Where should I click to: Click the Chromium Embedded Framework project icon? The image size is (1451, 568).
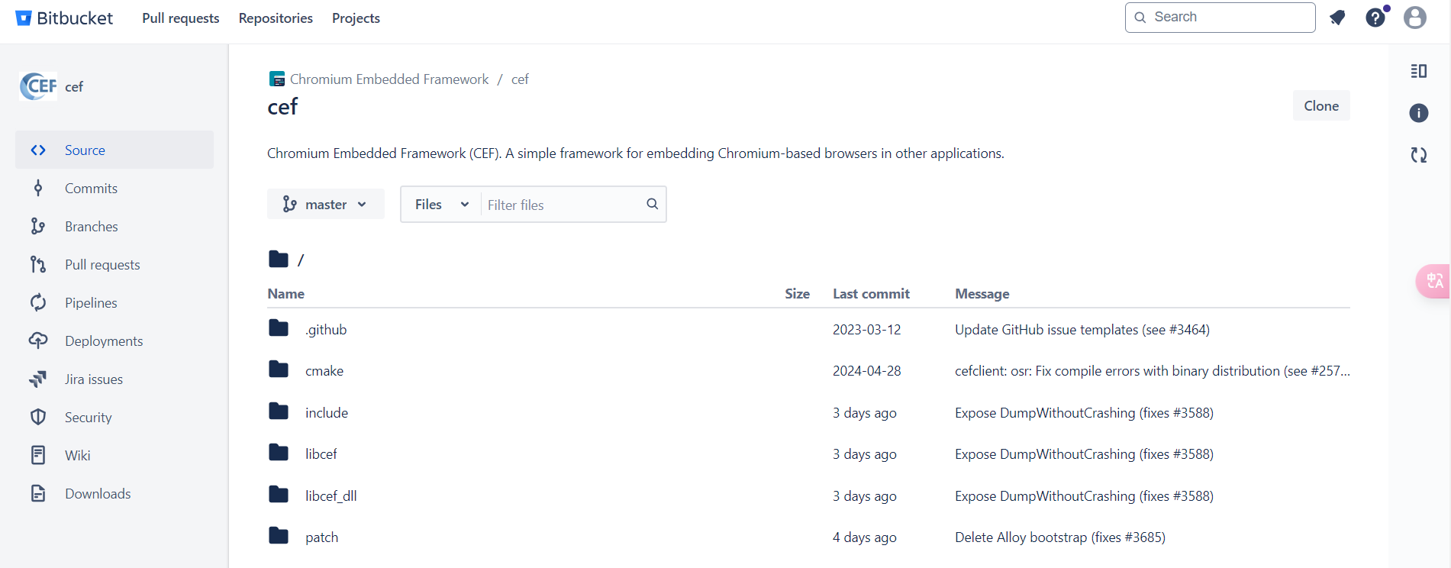tap(277, 79)
